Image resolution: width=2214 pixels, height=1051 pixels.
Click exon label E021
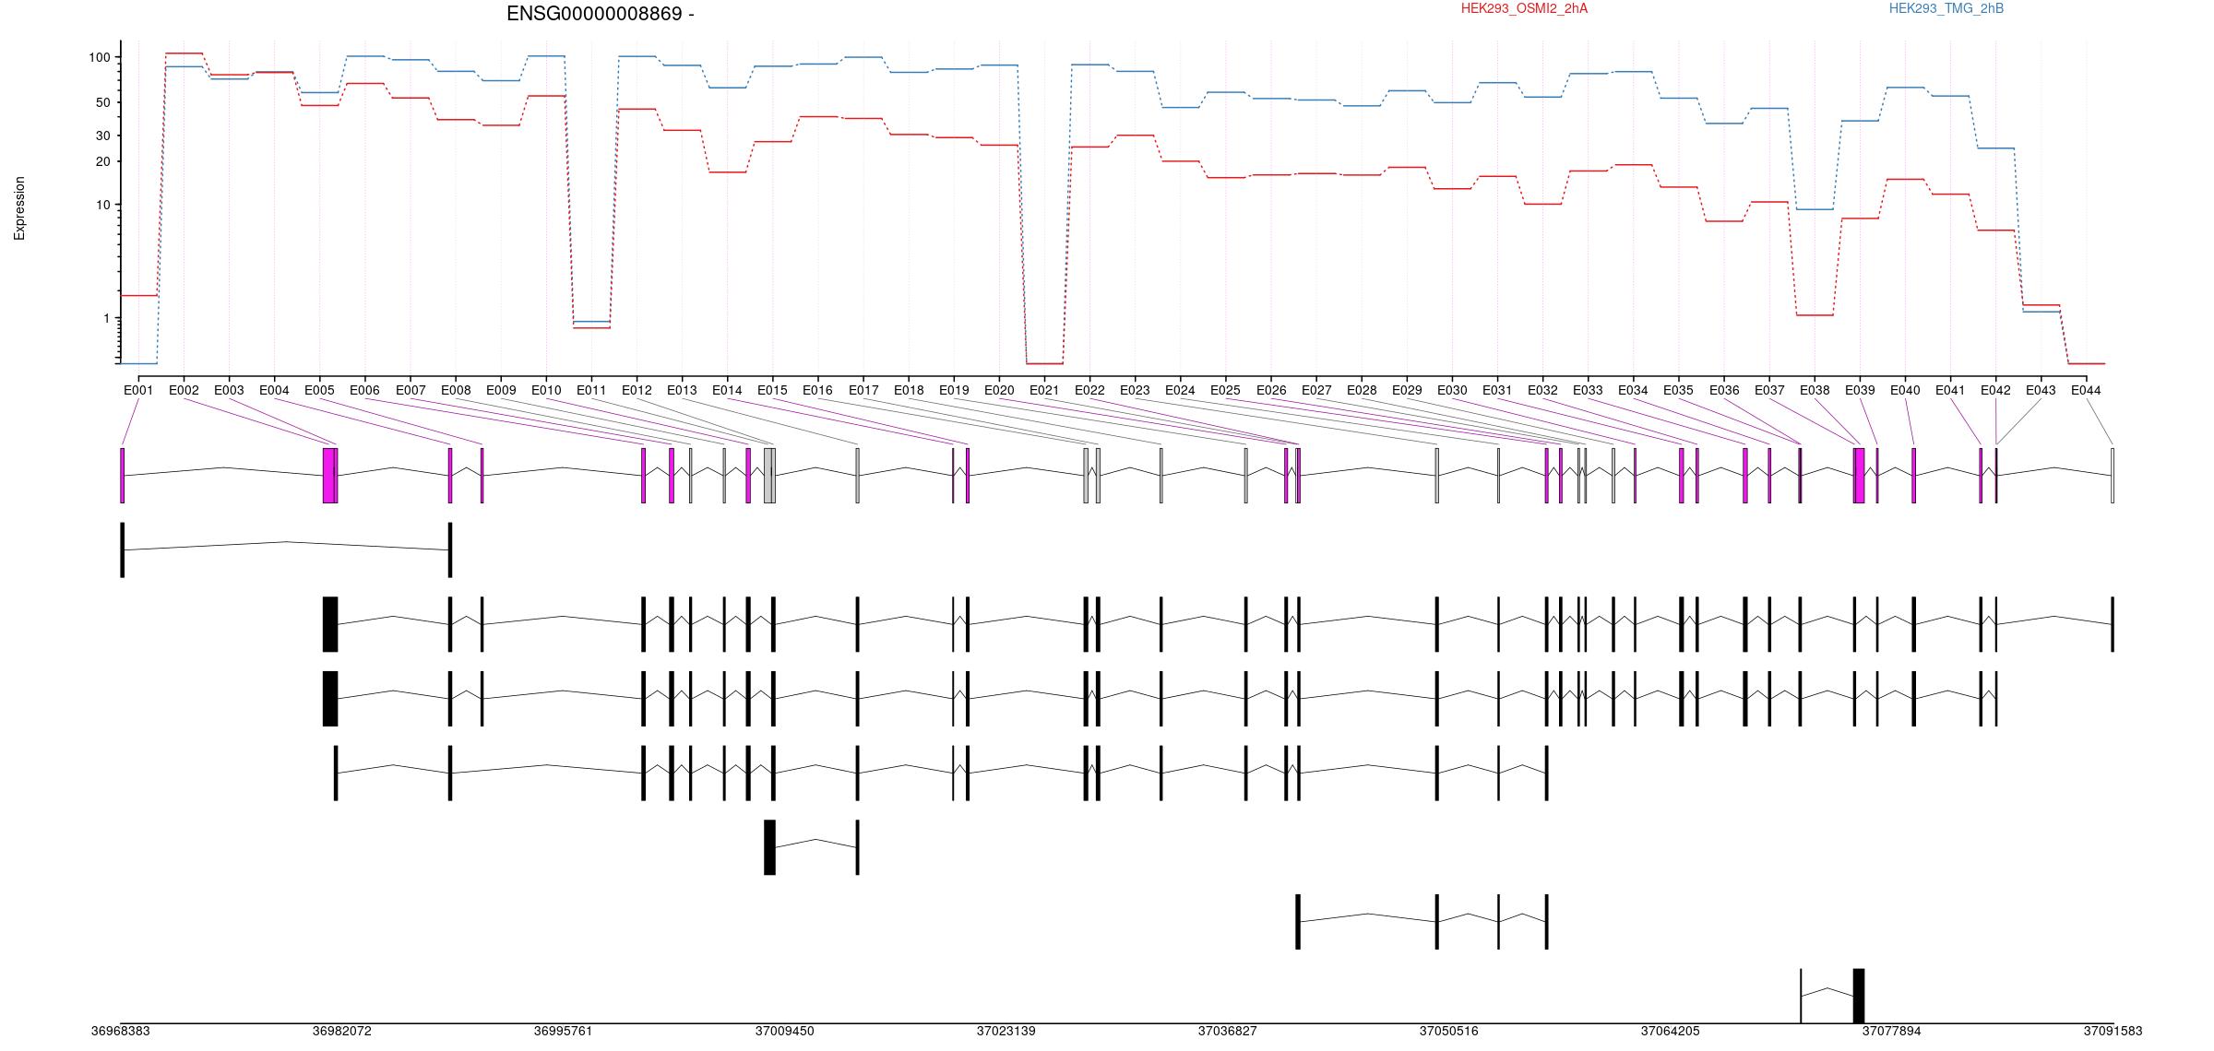coord(1044,390)
